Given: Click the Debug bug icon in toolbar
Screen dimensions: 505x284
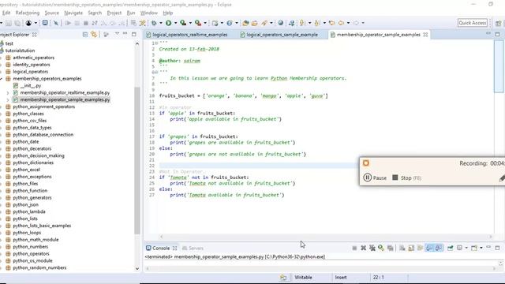Looking at the screenshot, I should [x=154, y=23].
